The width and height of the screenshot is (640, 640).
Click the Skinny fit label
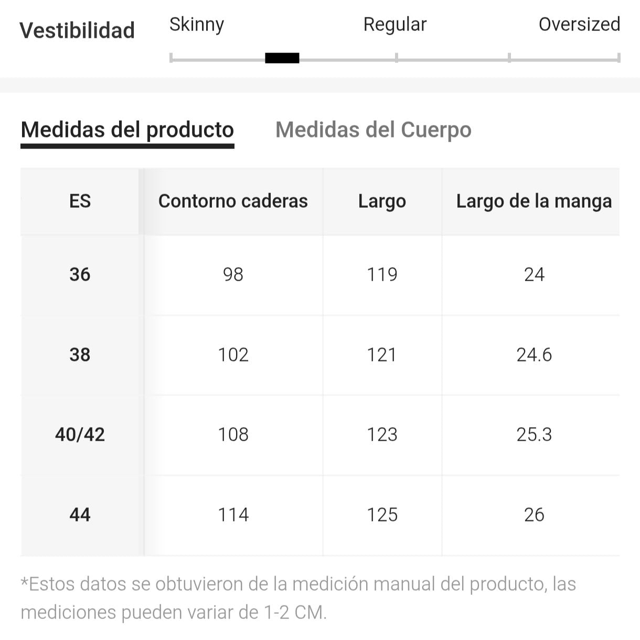pyautogui.click(x=197, y=24)
